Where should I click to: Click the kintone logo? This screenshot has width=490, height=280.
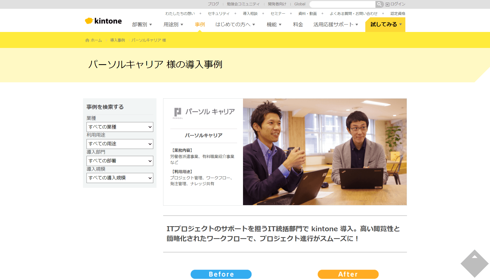[x=103, y=21]
